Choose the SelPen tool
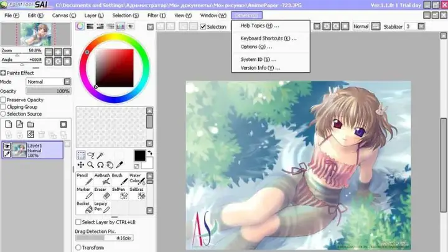This screenshot has height=252, width=448. (x=119, y=193)
